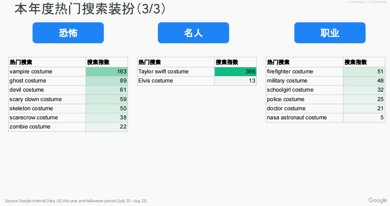
Task: Select the value 25 for police costume
Action: pos(364,99)
